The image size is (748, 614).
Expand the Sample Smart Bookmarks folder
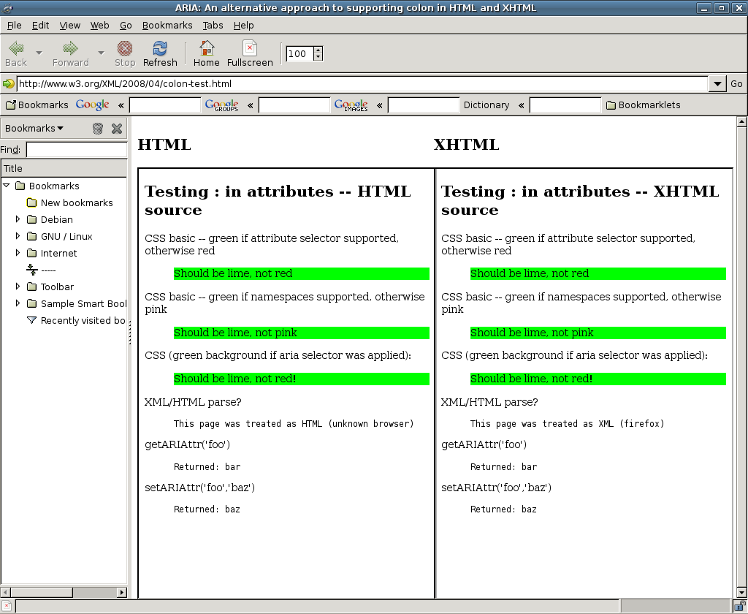pyautogui.click(x=18, y=303)
